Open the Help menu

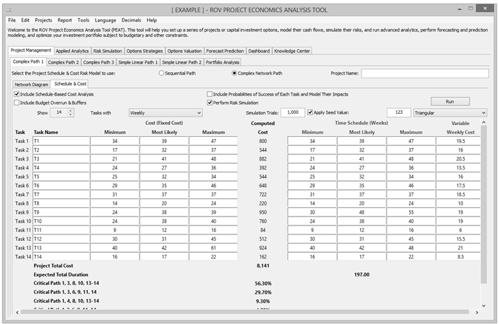(152, 20)
